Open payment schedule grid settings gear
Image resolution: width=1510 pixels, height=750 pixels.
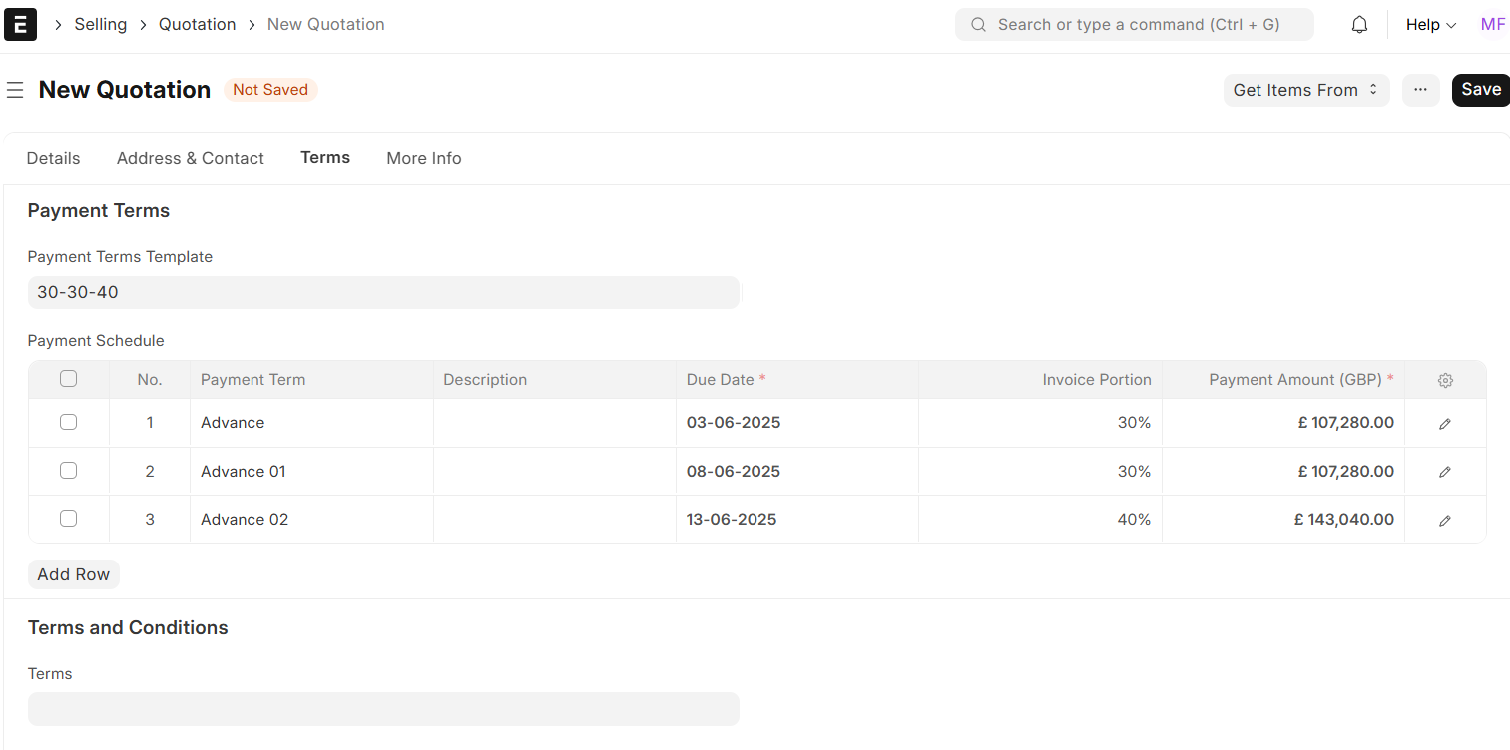1445,380
